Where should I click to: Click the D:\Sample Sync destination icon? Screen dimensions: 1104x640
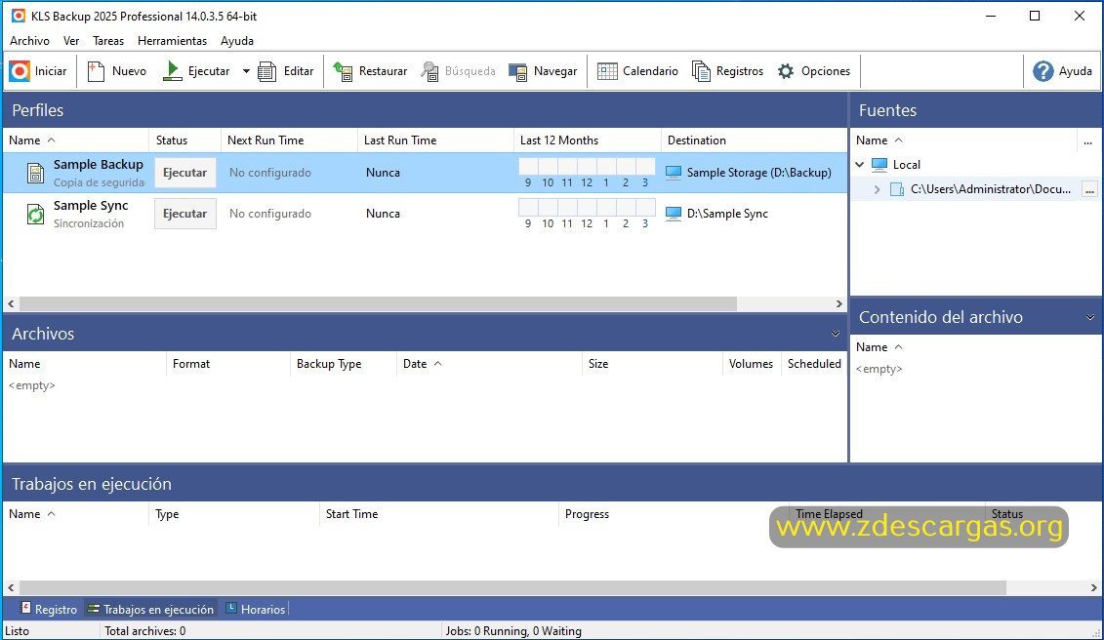pos(674,214)
